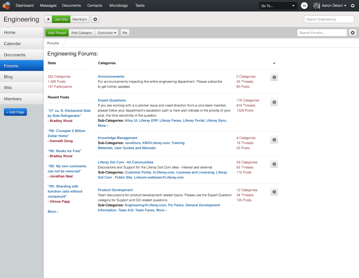Click the global settings gear in top bar
Viewport: 359px width, 278px height.
(353, 6)
